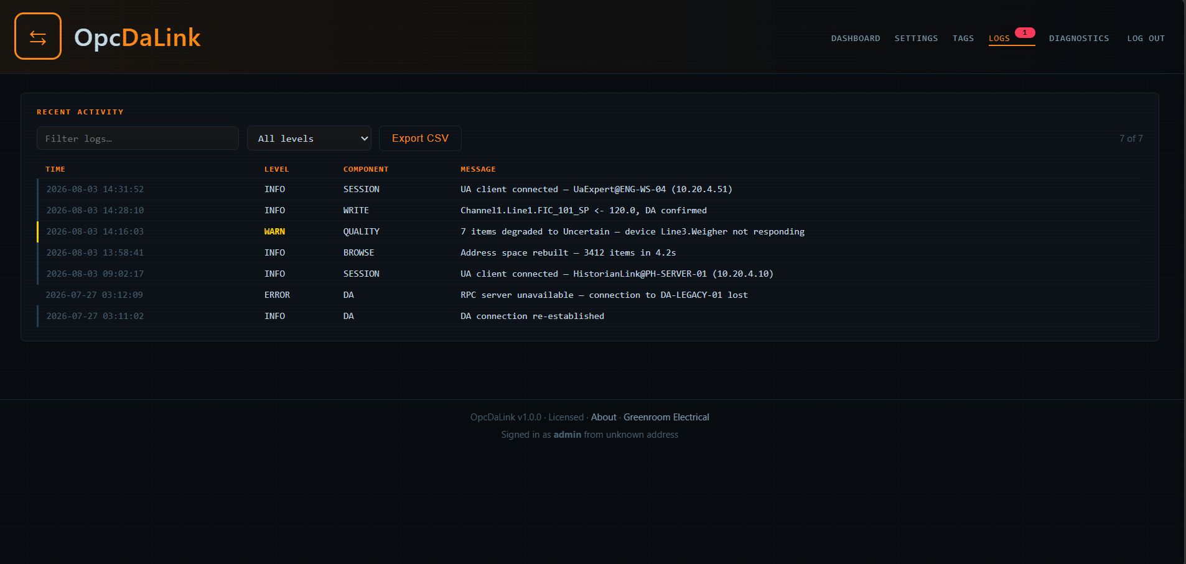This screenshot has height=564, width=1186.
Task: Click the red notification badge on Logs
Action: coord(1025,32)
